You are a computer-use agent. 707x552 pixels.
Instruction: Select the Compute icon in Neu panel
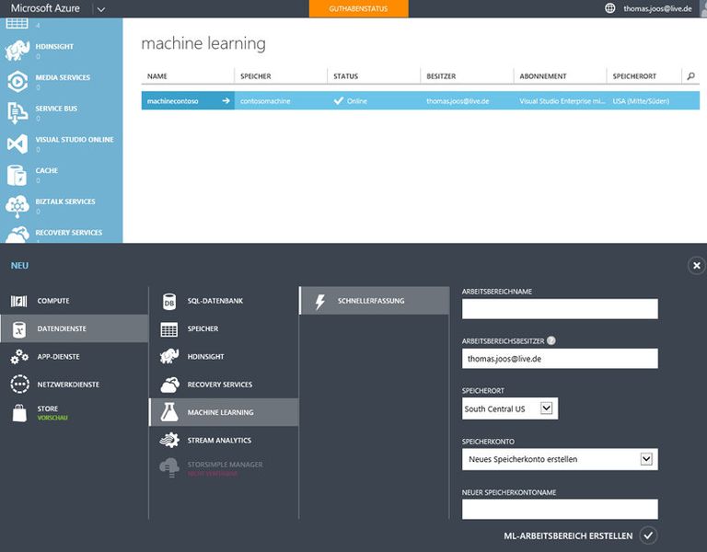coord(19,301)
